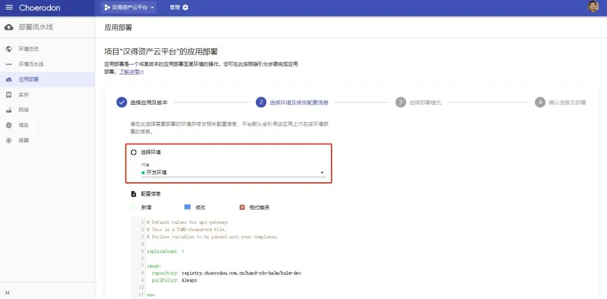The width and height of the screenshot is (607, 299).
Task: Open the 汉得资产云平台 project dropdown
Action: click(x=129, y=7)
